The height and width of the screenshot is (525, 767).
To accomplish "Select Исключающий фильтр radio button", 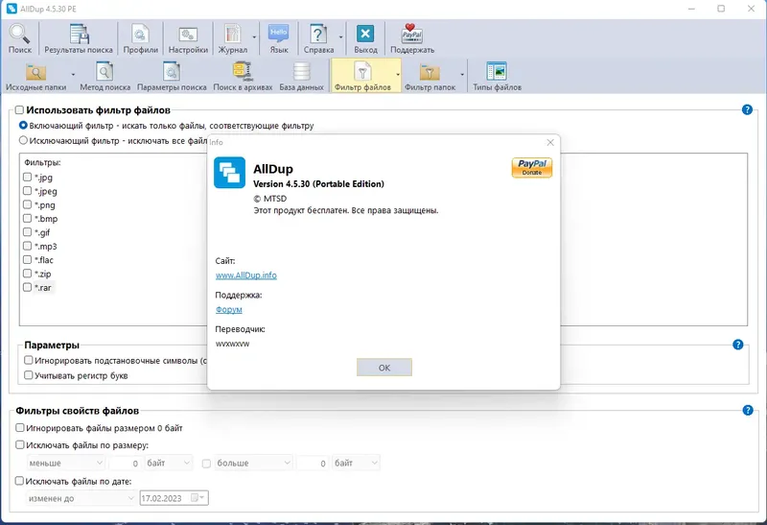I will (x=23, y=140).
